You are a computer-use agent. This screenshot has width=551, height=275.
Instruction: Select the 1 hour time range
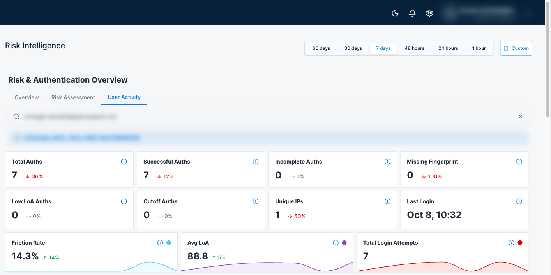(x=479, y=48)
